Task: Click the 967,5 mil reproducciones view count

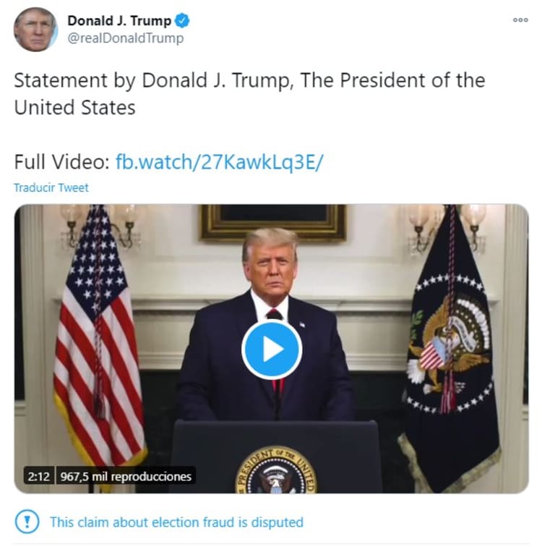Action: pos(126,476)
